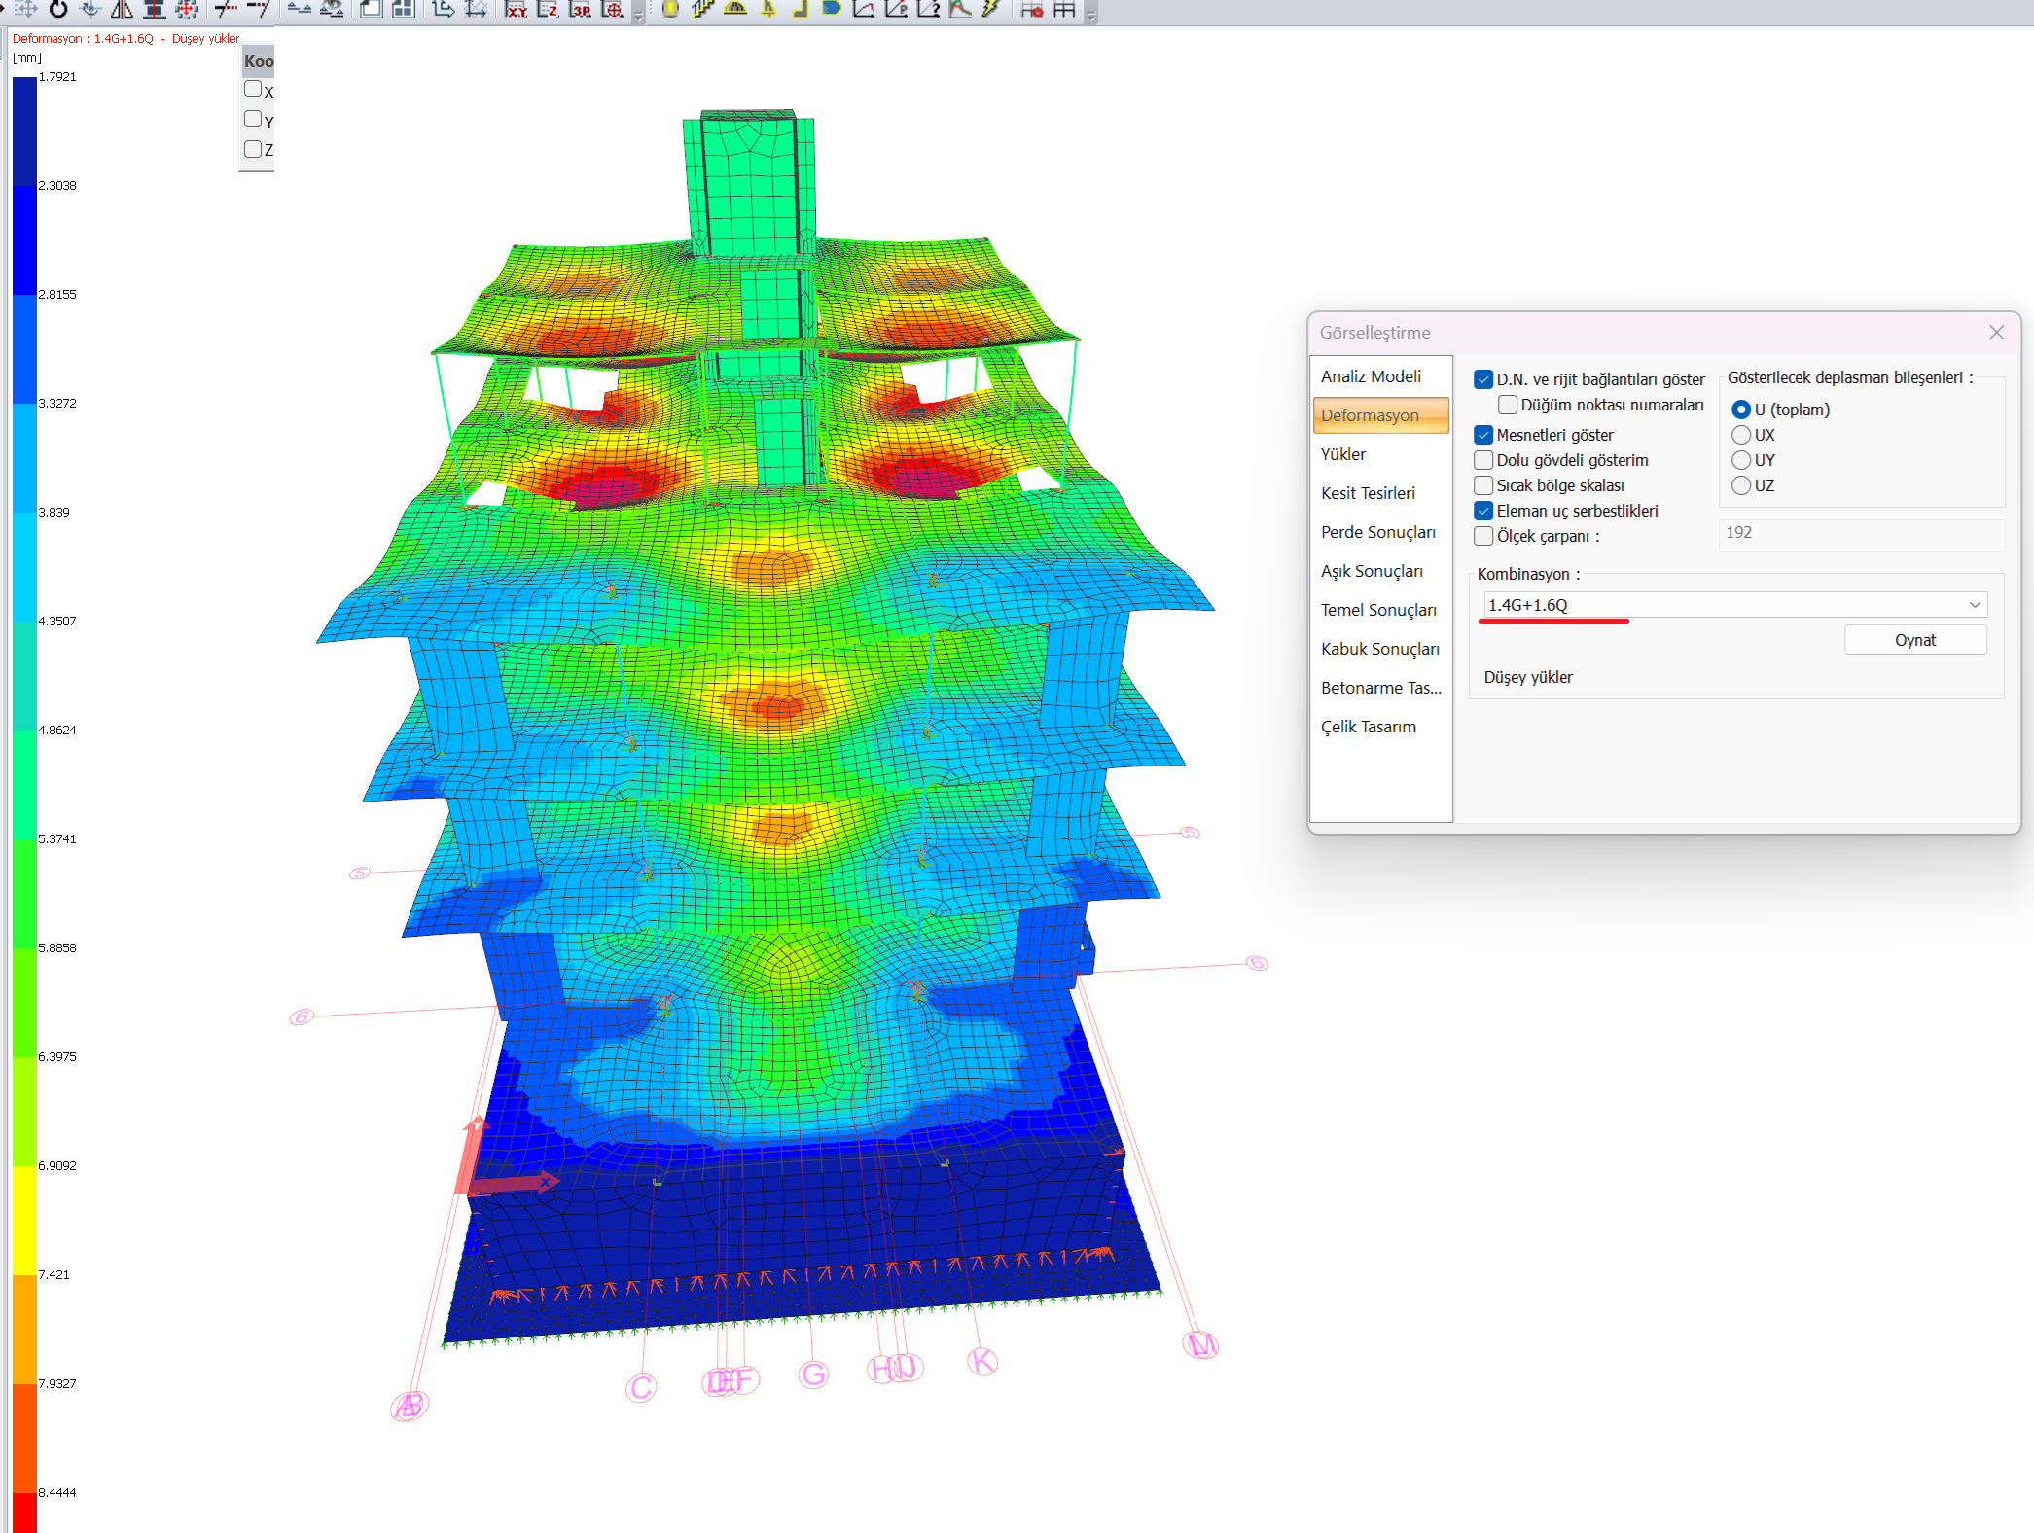Open the Kabuk Sonuçları tab

(1380, 649)
